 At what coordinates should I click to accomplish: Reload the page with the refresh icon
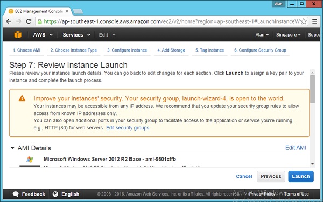pos(29,21)
